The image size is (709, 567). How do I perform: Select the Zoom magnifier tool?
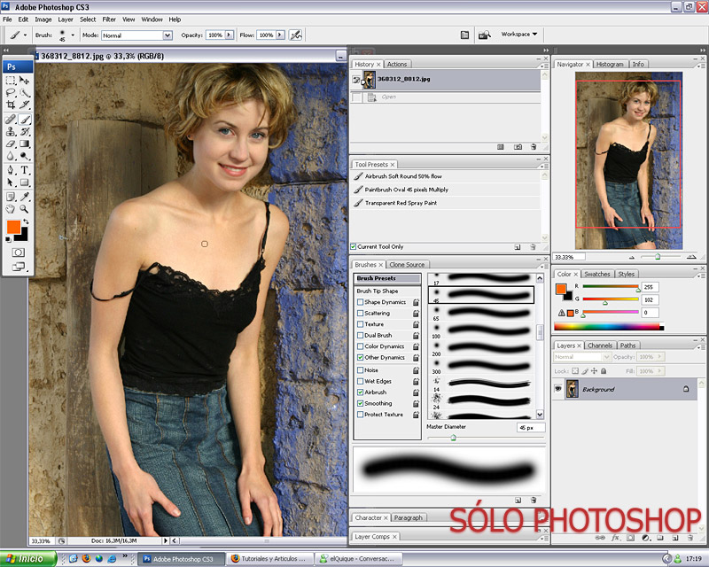pos(25,209)
